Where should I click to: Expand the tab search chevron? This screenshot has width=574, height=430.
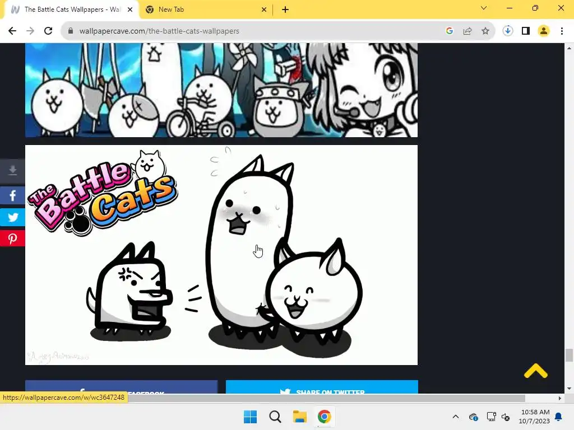pos(484,8)
